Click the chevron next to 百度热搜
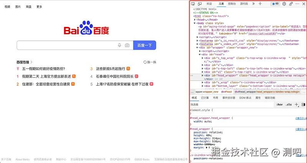 [31, 62]
